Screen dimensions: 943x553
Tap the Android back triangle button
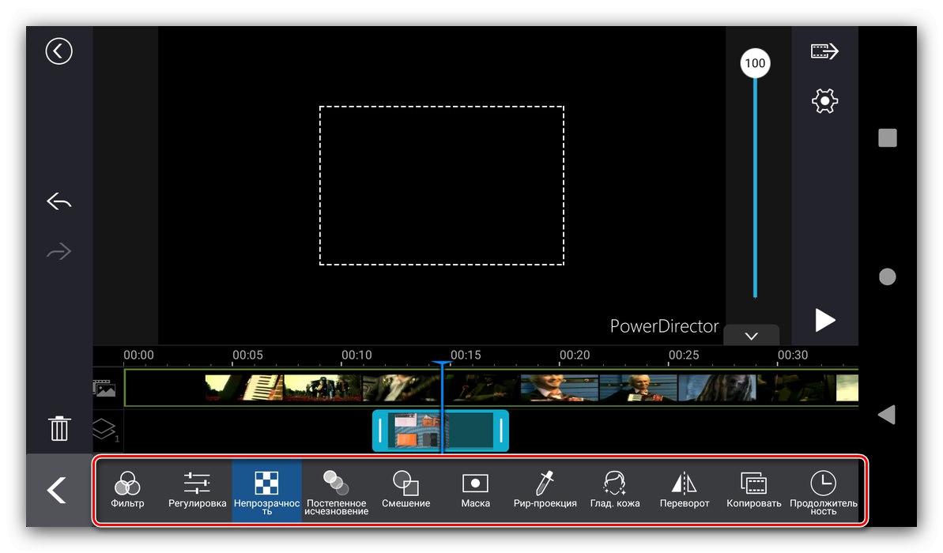pyautogui.click(x=886, y=415)
